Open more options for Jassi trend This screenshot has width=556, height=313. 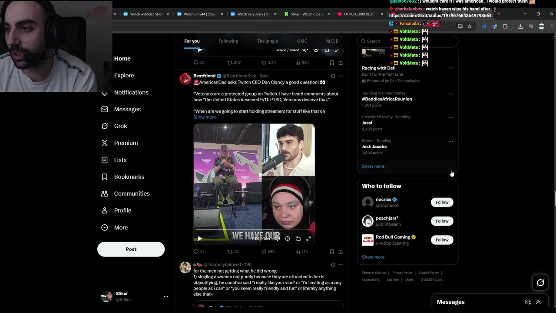click(450, 118)
